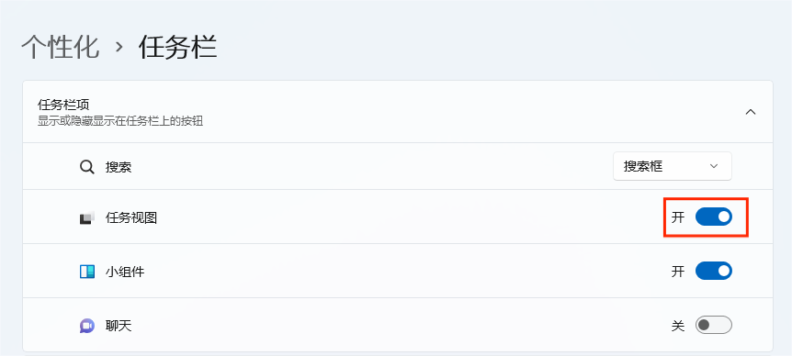Click the 搜索 row label
Image resolution: width=792 pixels, height=356 pixels.
click(119, 167)
